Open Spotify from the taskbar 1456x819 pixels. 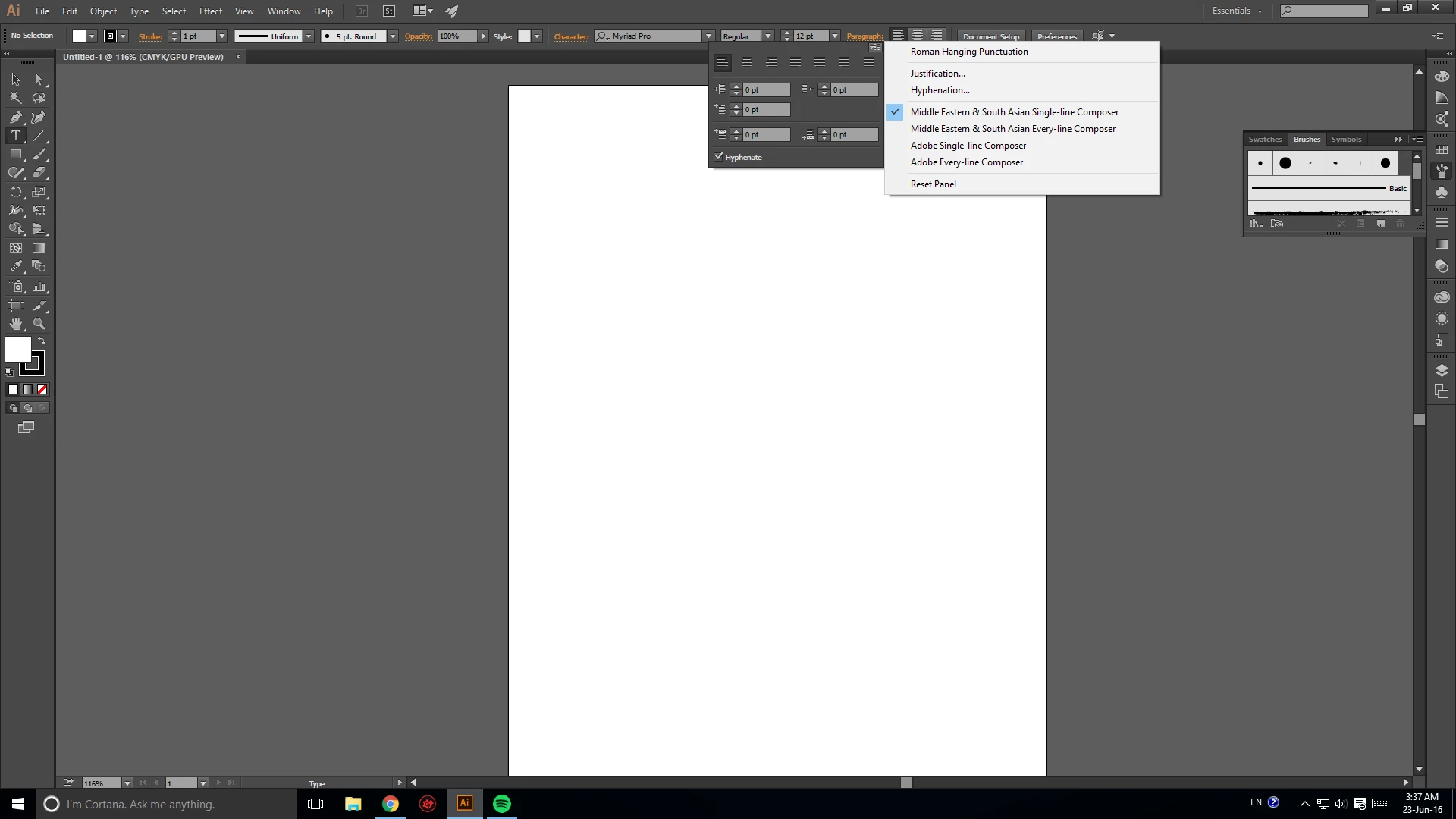point(501,804)
